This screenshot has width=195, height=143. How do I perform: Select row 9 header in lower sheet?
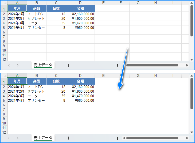pos(4,119)
